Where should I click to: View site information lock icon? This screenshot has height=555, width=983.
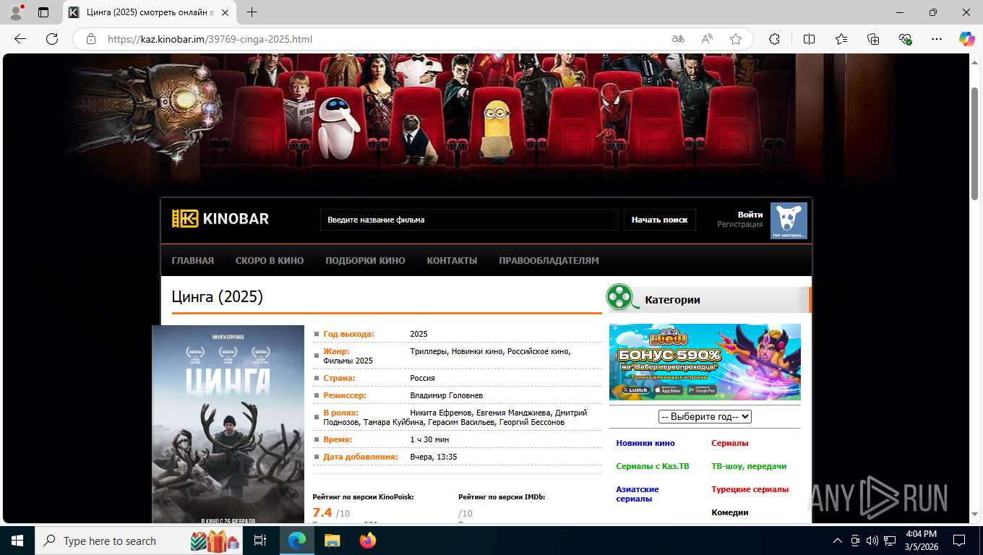pyautogui.click(x=91, y=39)
